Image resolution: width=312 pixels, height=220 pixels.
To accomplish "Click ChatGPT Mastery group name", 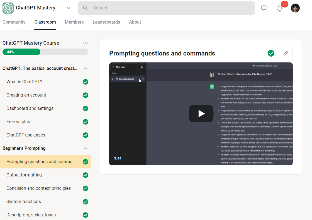I will pos(36,8).
